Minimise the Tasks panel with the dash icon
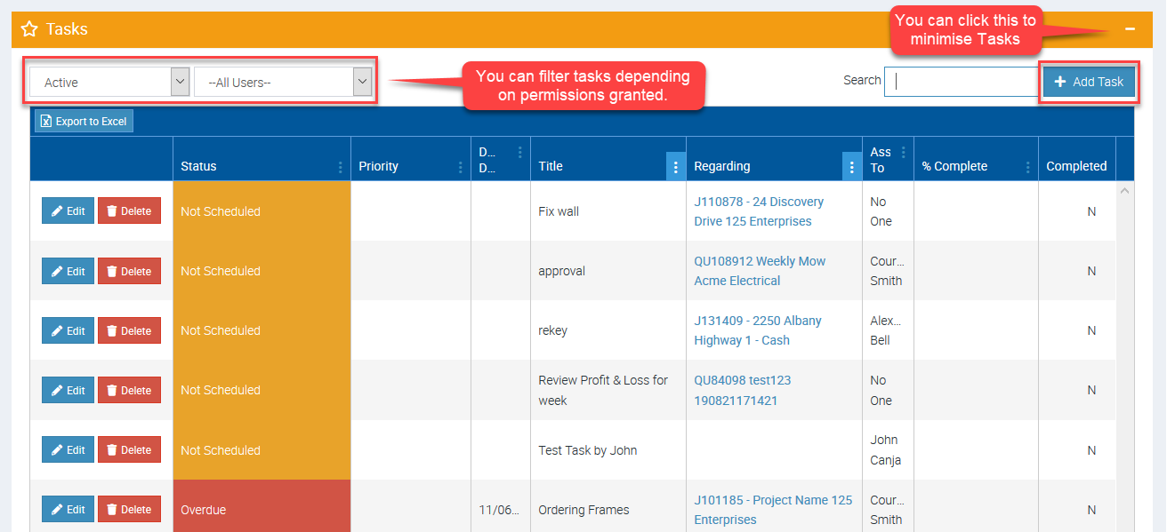1167x532 pixels. 1130,29
